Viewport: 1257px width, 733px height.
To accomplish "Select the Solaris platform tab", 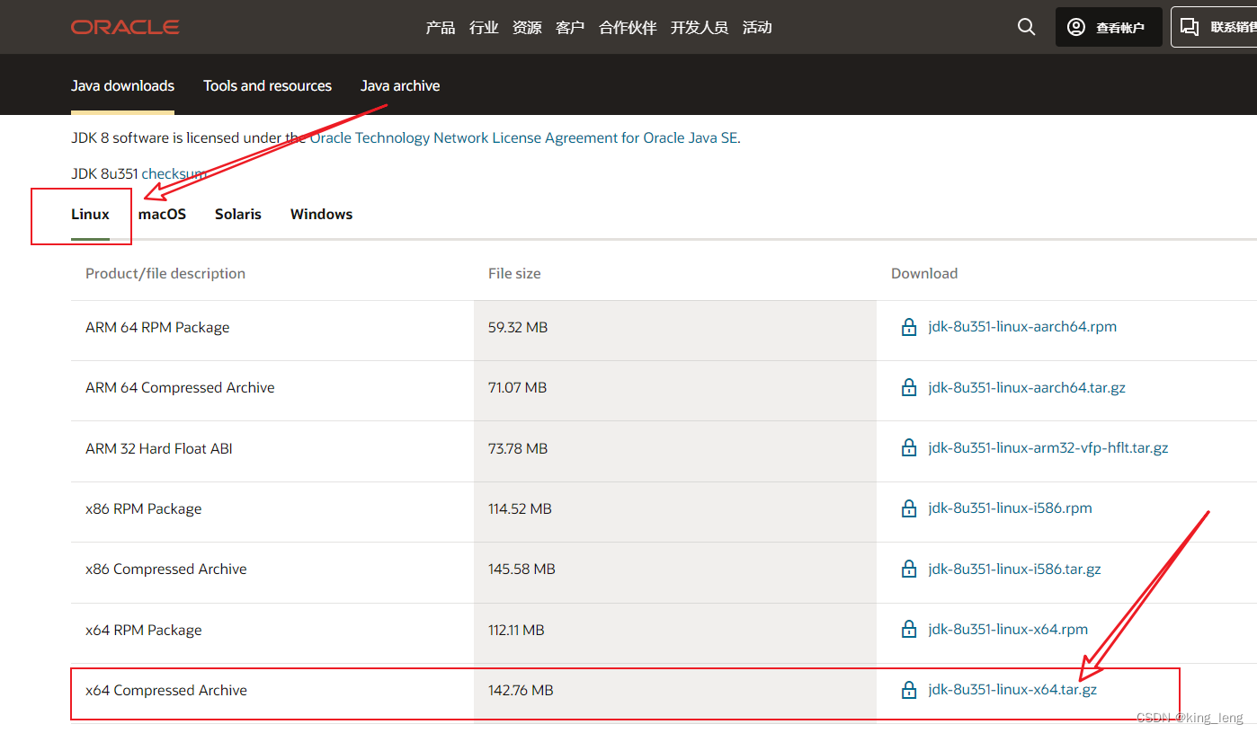I will [238, 214].
